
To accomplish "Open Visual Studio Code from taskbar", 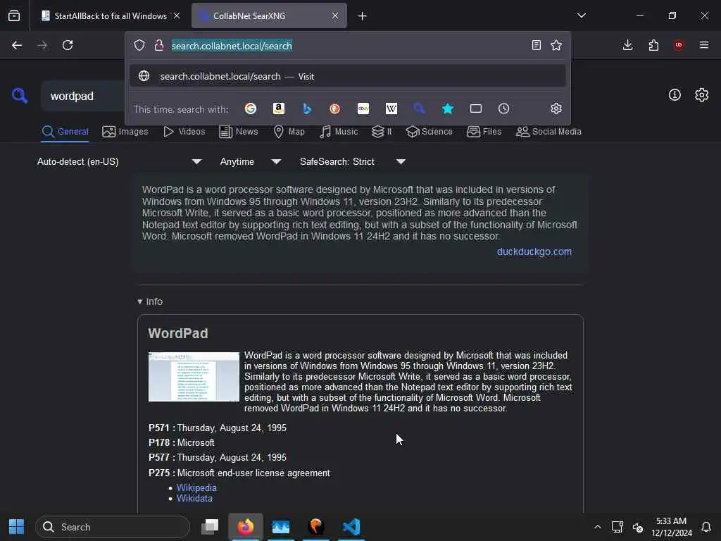I will pyautogui.click(x=352, y=527).
